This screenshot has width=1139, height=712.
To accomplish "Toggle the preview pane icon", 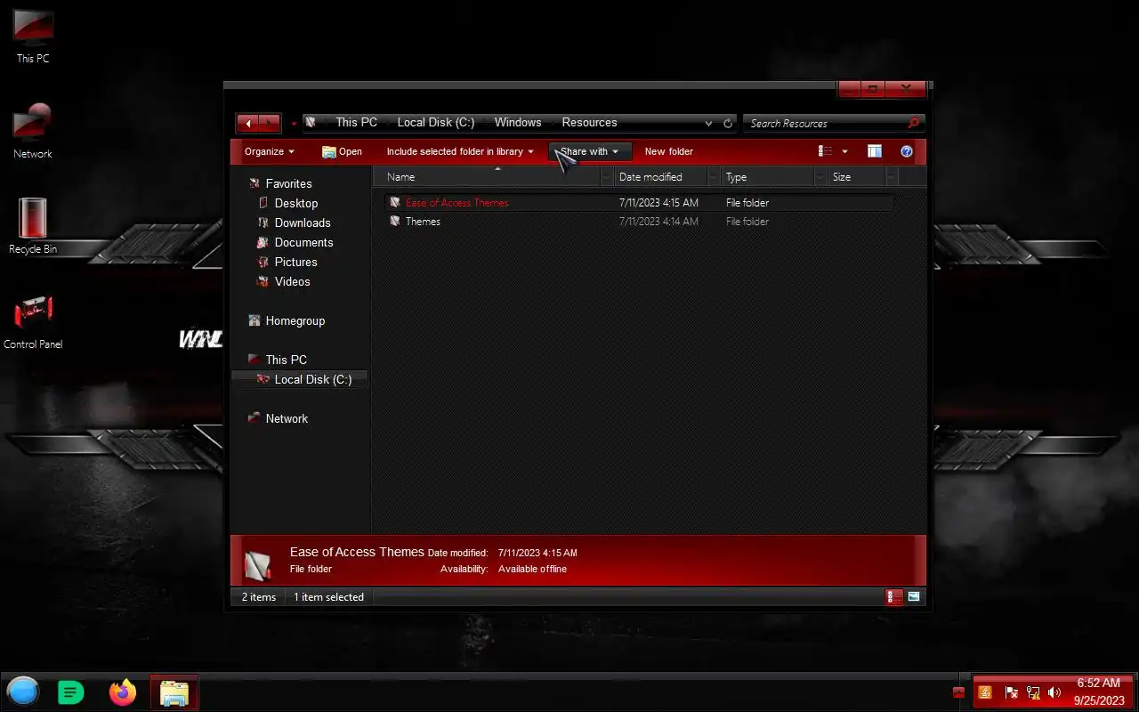I will click(x=875, y=151).
